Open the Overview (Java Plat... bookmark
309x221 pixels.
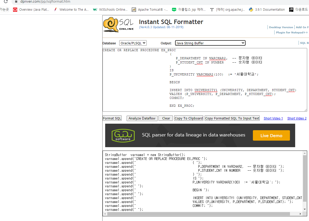tap(31, 9)
